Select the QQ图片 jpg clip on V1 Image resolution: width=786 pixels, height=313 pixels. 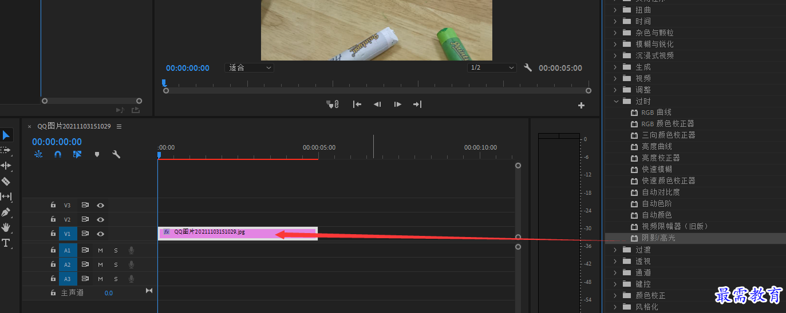click(x=238, y=234)
